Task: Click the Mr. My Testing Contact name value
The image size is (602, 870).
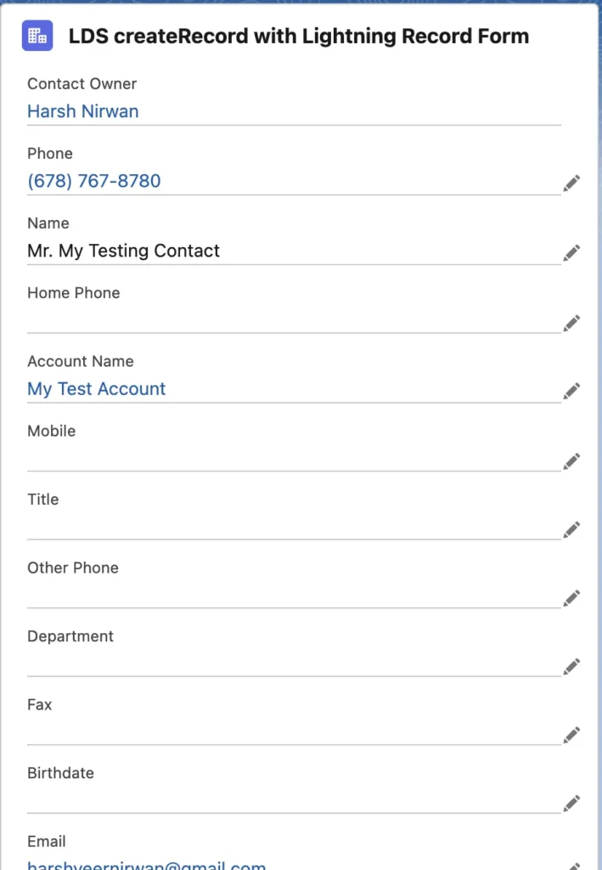Action: pos(124,251)
